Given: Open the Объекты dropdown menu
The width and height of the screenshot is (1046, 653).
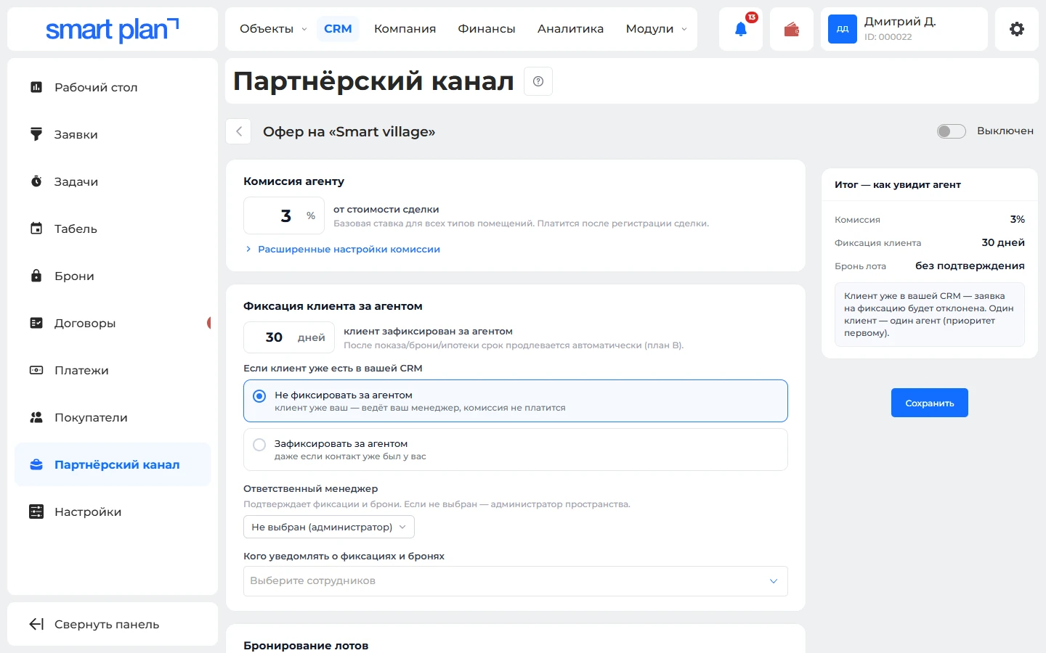Looking at the screenshot, I should tap(273, 29).
